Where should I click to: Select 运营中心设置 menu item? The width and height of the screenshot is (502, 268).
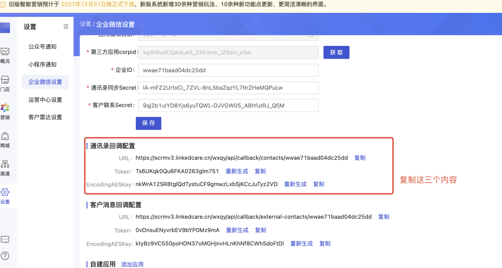click(x=45, y=100)
